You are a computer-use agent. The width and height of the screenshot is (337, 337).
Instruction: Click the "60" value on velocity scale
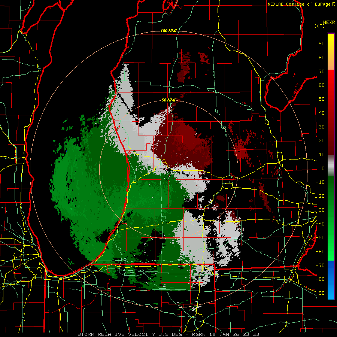(x=322, y=85)
